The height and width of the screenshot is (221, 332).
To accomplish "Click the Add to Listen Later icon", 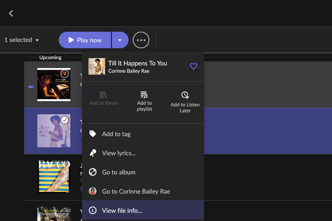I will [x=185, y=95].
